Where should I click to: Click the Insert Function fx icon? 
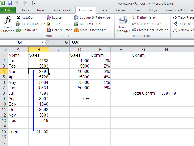tap(8, 20)
